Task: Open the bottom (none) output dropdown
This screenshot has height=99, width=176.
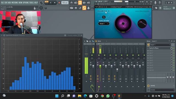Action: (162, 90)
